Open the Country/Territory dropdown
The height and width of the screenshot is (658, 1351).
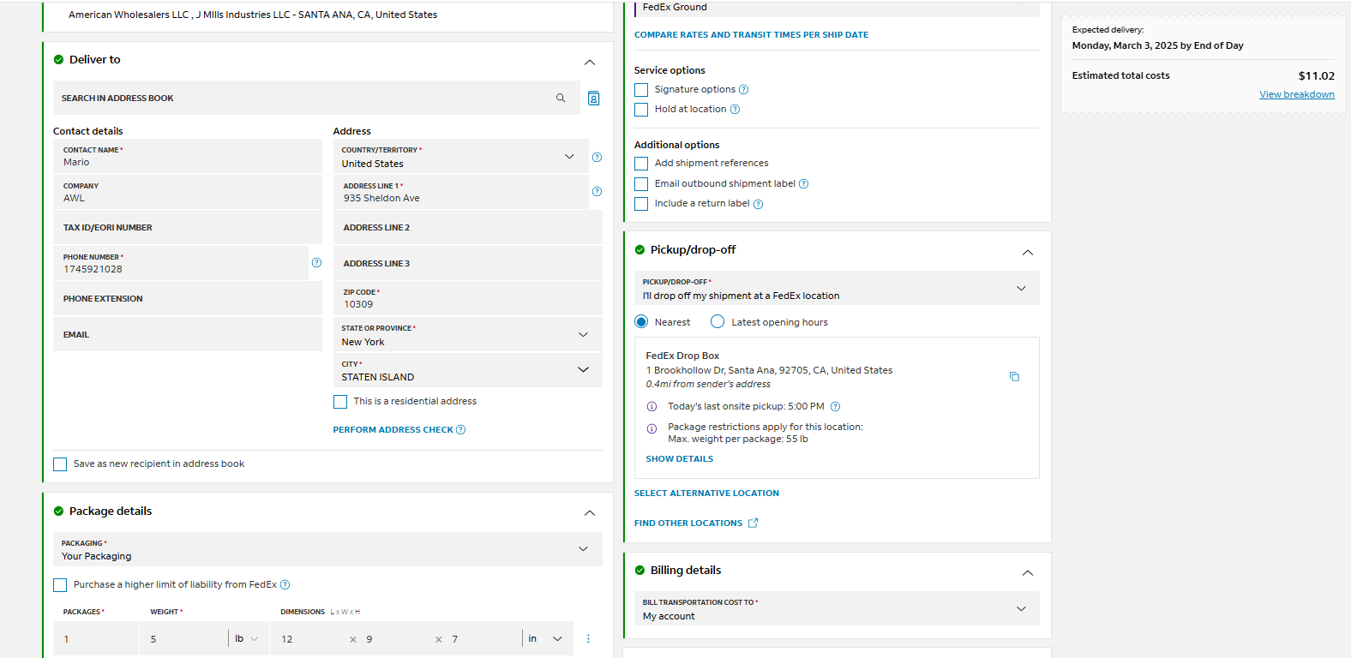point(461,157)
